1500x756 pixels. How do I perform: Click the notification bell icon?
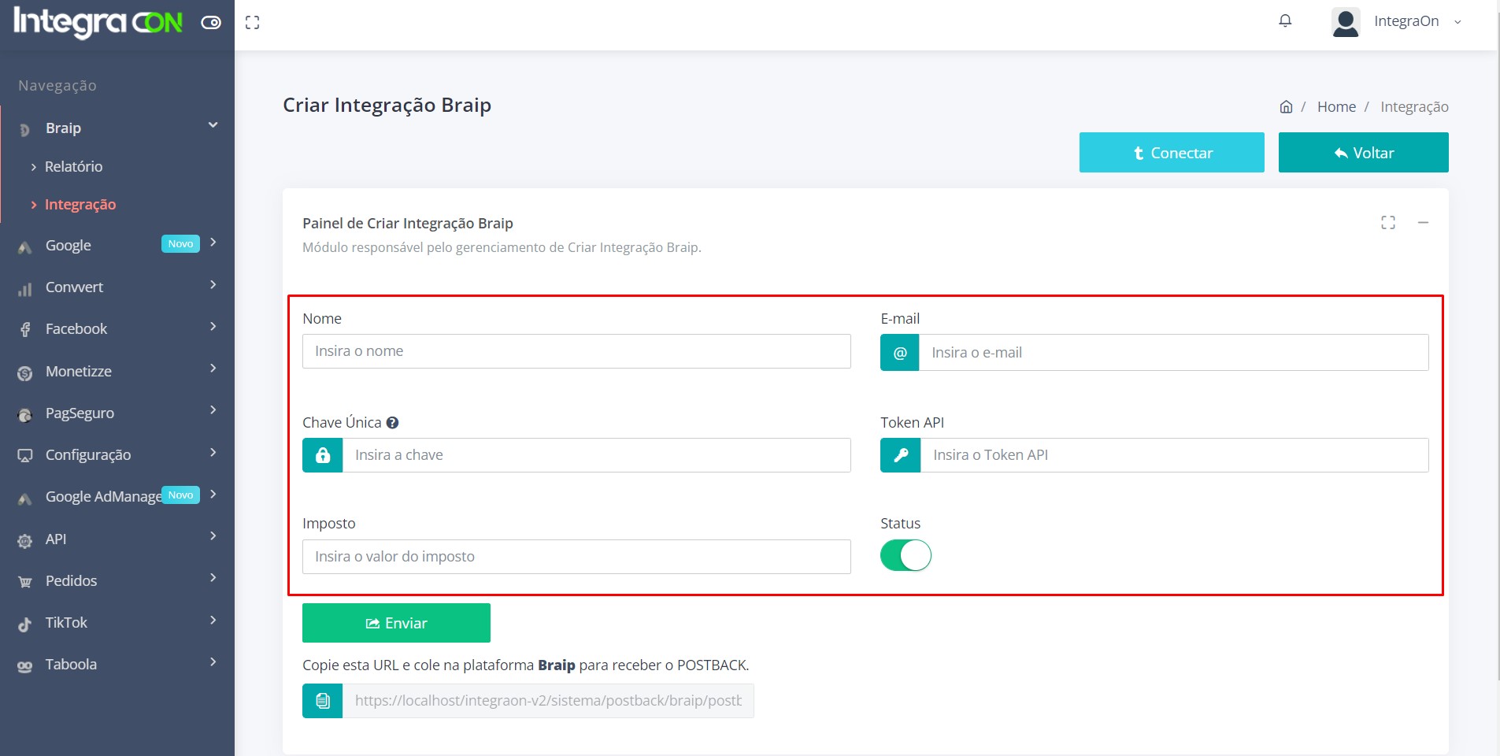[1285, 21]
